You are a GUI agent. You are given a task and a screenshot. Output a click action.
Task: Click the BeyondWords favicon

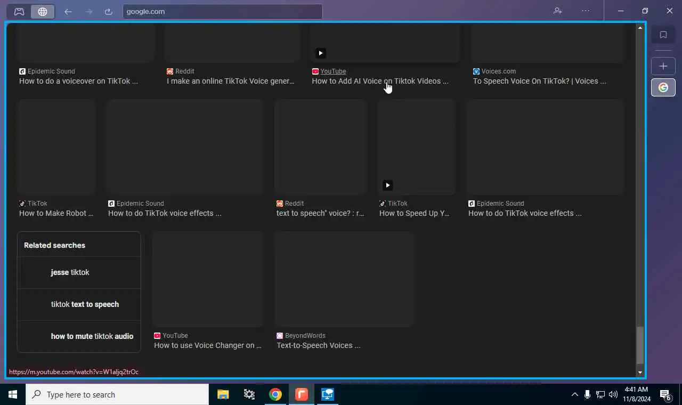[280, 336]
